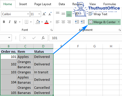
Task: Open the Merge & Center dropdown arrow
Action: pos(119,22)
